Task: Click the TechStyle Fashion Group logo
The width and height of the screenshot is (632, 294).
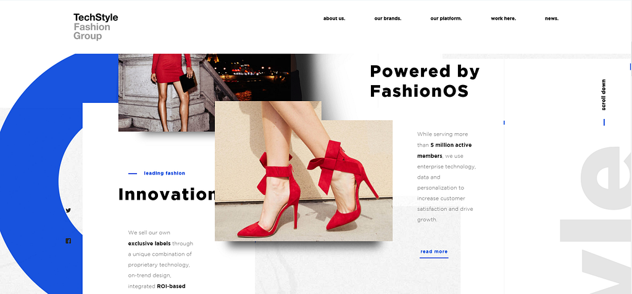Action: [x=96, y=27]
